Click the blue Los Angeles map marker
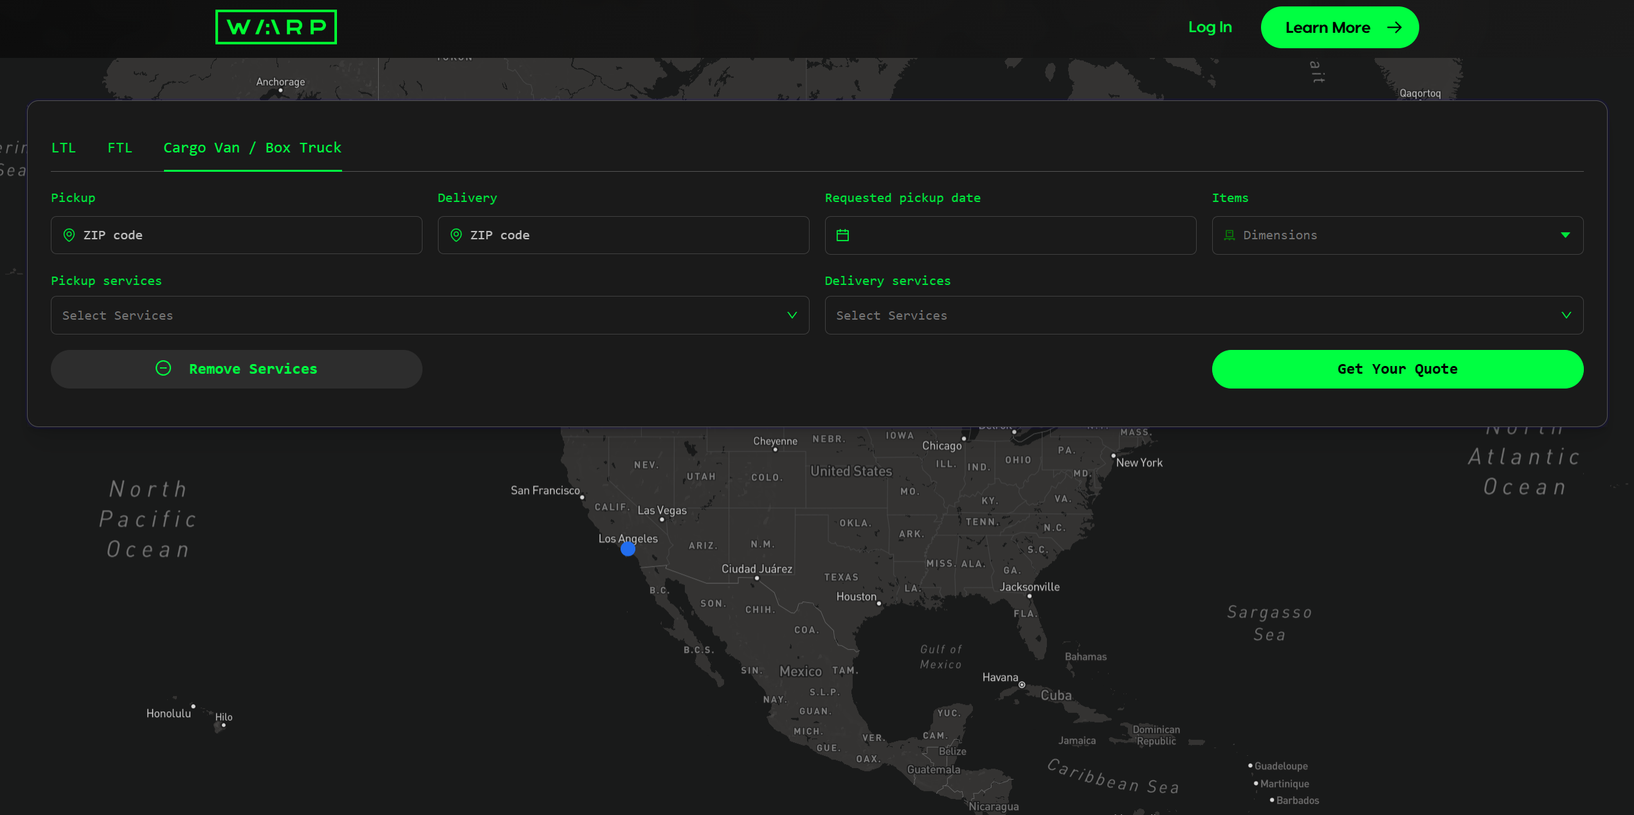The height and width of the screenshot is (815, 1634). [x=628, y=549]
